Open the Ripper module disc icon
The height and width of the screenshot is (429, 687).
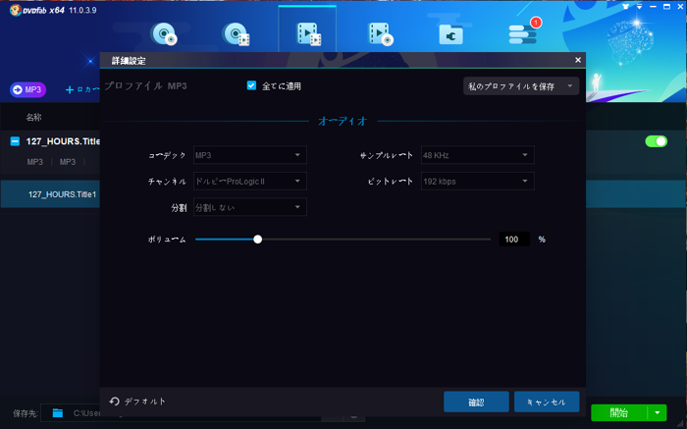(x=236, y=33)
